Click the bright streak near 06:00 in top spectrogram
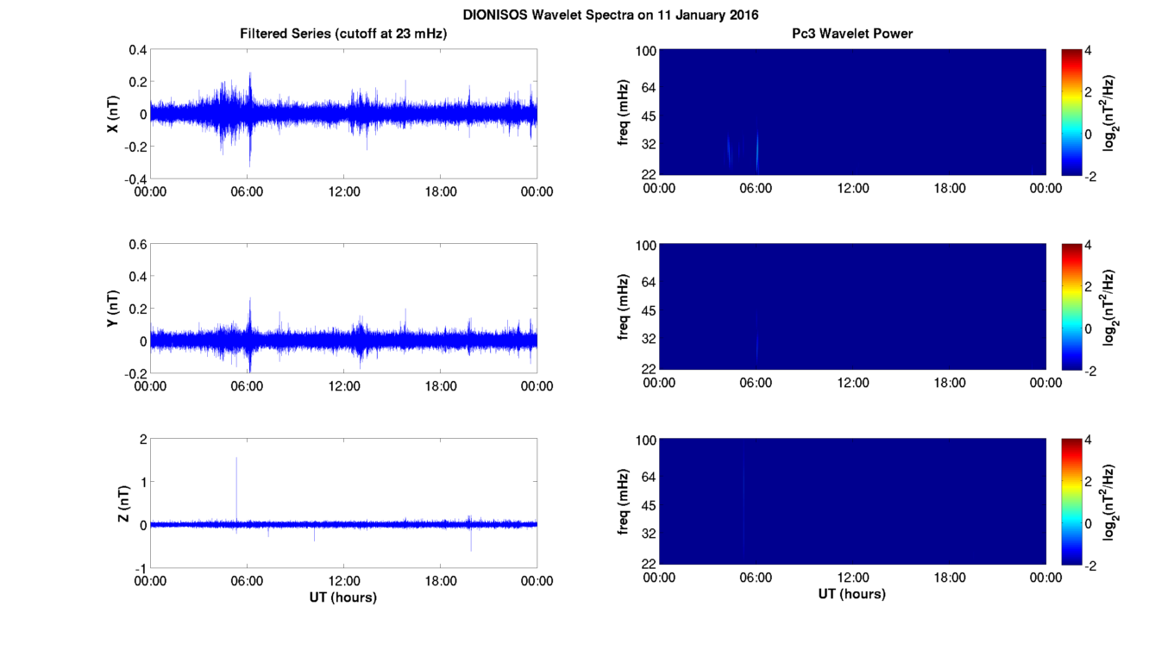 tap(757, 151)
